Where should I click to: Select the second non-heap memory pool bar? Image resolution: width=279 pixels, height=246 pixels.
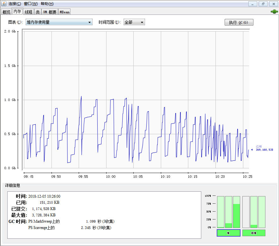(254, 212)
